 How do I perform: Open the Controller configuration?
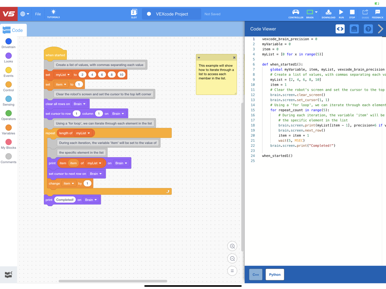point(296,13)
